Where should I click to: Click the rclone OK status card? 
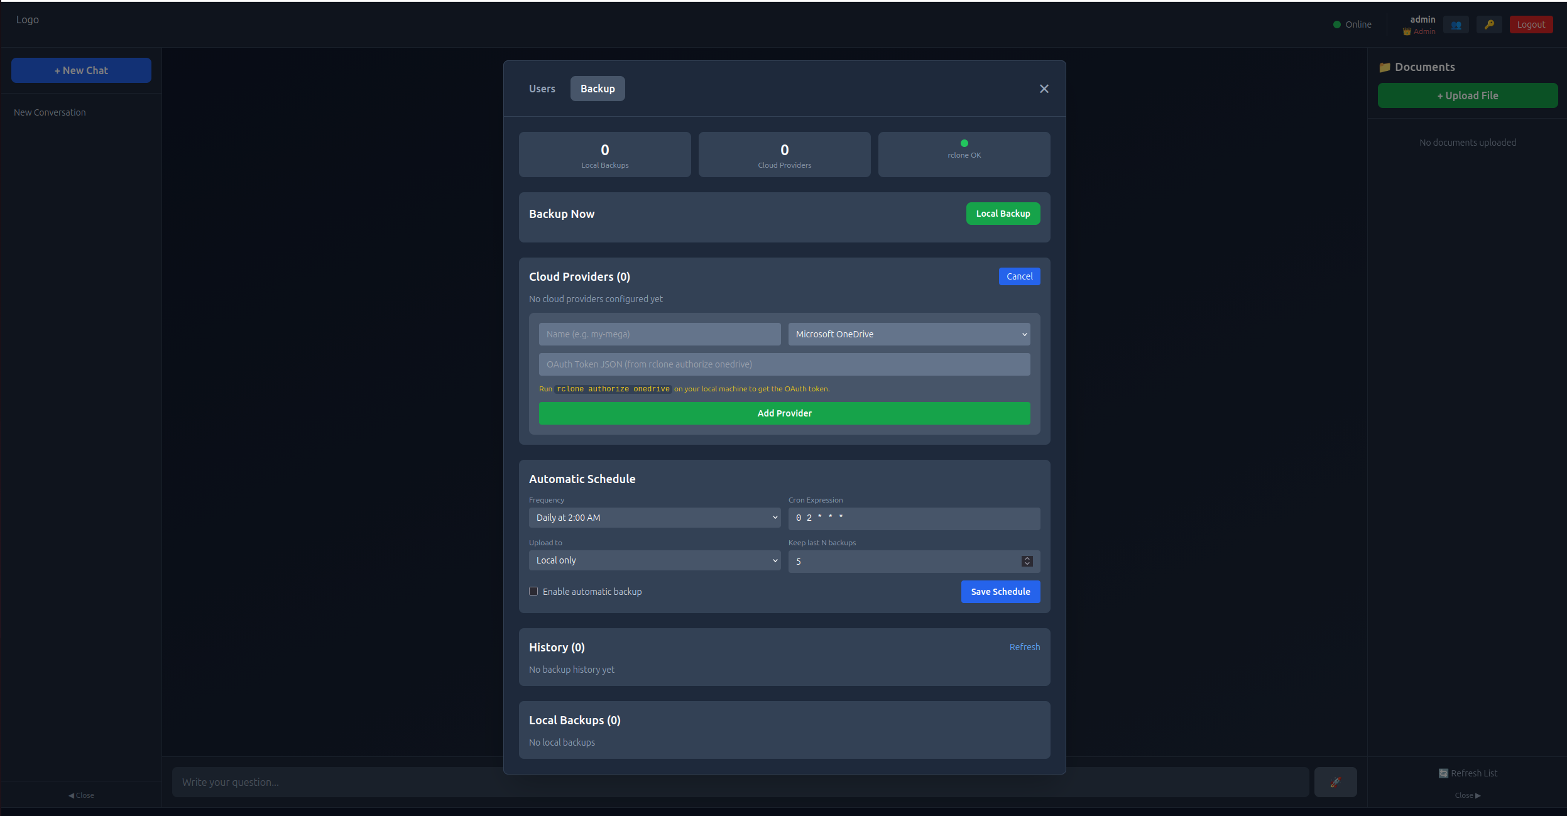coord(964,155)
